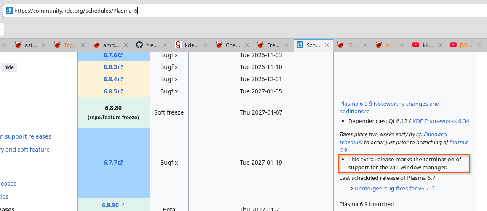This screenshot has width=487, height=211.
Task: Close the 'Try...' tab
Action: tap(83, 45)
